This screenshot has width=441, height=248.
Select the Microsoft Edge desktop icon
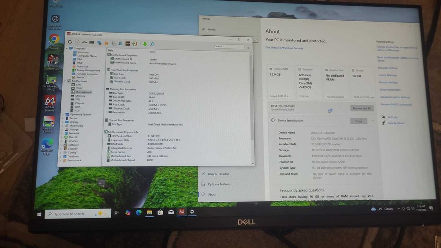coord(47,146)
